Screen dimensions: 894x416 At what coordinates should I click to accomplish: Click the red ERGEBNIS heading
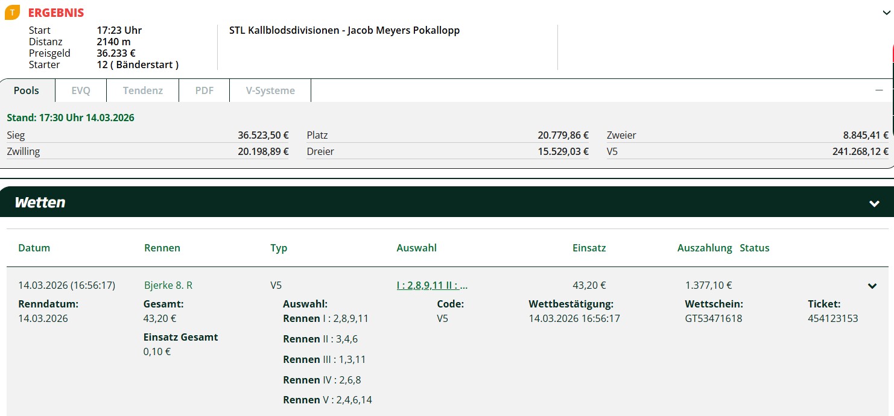(56, 13)
